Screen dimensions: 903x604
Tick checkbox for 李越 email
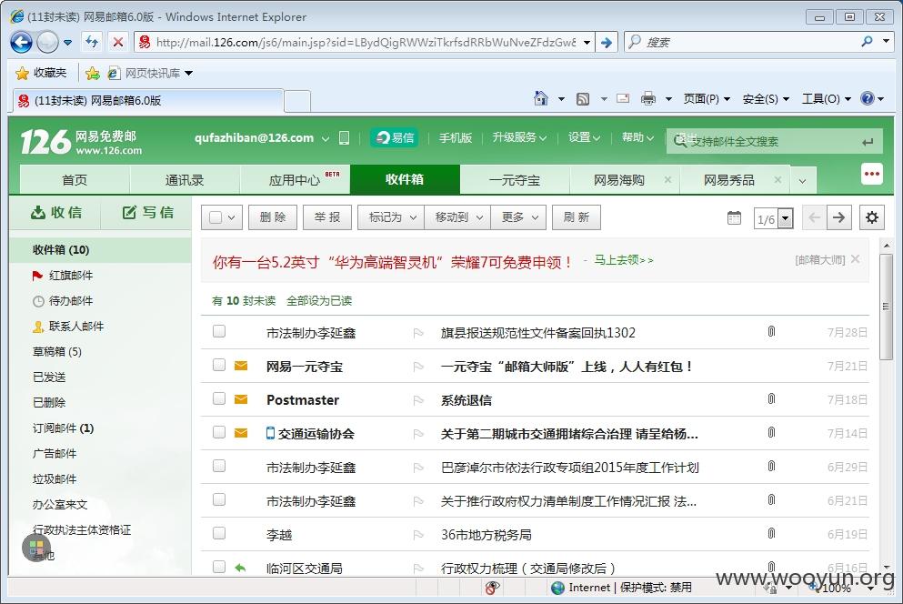(x=219, y=533)
